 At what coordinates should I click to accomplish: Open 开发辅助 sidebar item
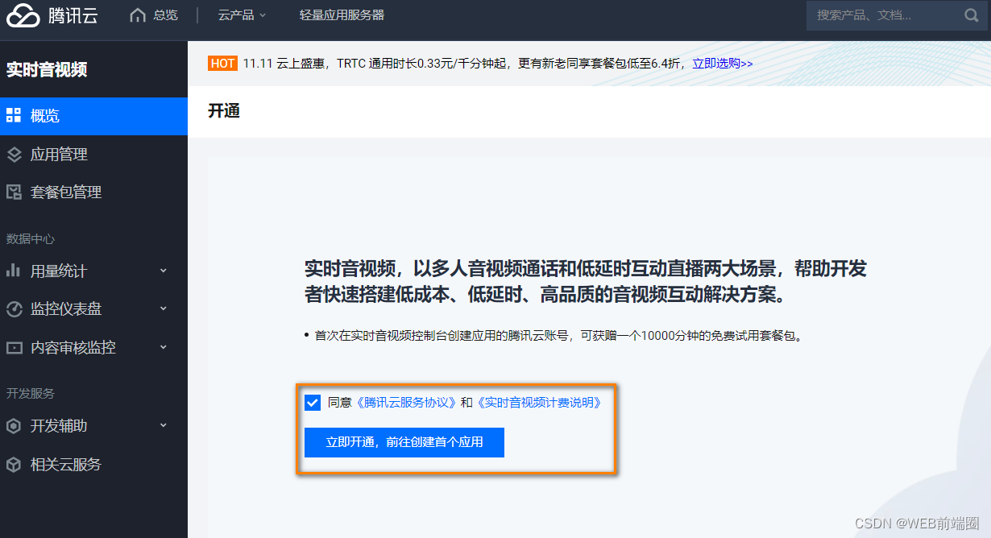(93, 425)
